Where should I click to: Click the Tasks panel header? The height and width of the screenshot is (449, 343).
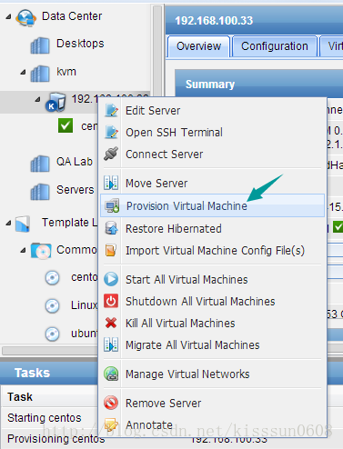click(x=49, y=373)
